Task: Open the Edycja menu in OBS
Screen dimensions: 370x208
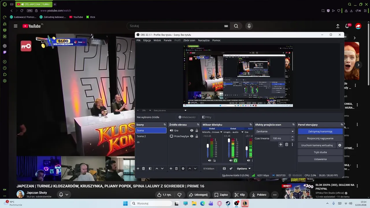Action: [147, 40]
